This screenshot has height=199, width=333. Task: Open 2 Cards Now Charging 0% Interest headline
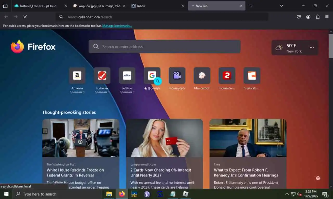[161, 173]
